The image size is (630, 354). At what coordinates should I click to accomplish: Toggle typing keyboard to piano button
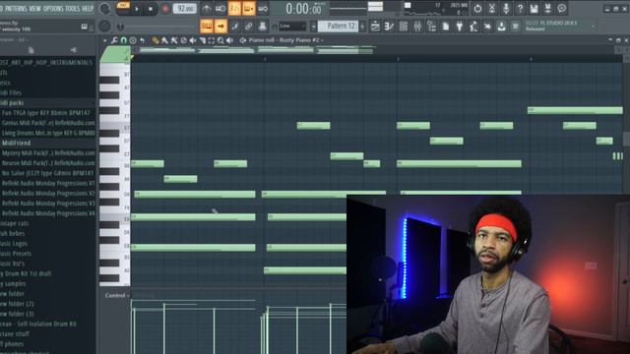pyautogui.click(x=207, y=27)
